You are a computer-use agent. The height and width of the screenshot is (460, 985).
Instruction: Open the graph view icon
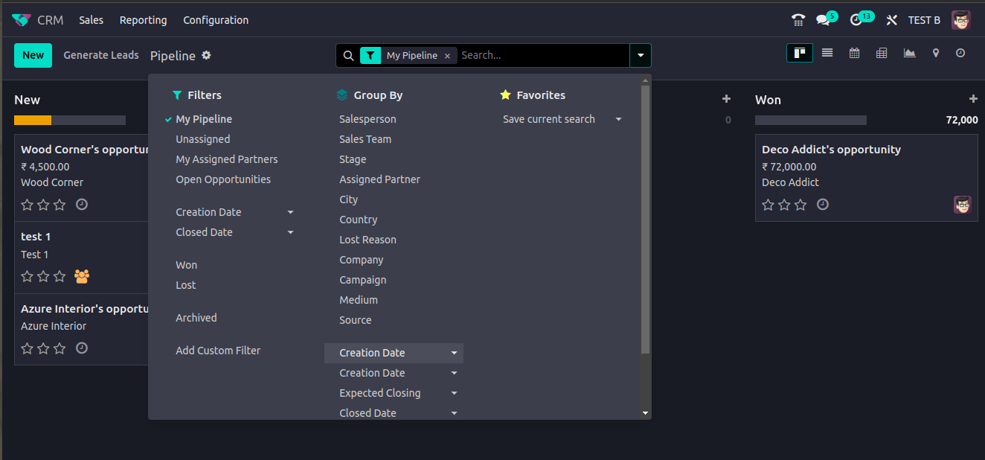point(909,53)
